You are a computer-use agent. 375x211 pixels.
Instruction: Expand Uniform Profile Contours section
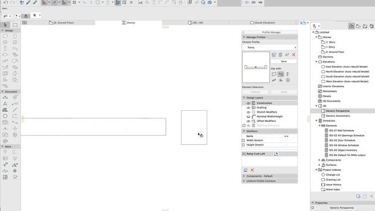(244, 181)
